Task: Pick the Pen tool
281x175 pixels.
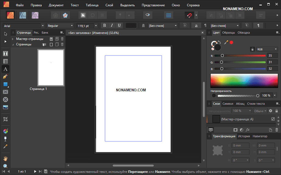Action: (x=5, y=77)
